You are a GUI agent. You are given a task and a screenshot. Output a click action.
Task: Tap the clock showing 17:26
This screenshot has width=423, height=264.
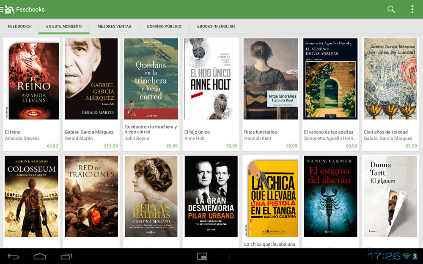pyautogui.click(x=384, y=256)
